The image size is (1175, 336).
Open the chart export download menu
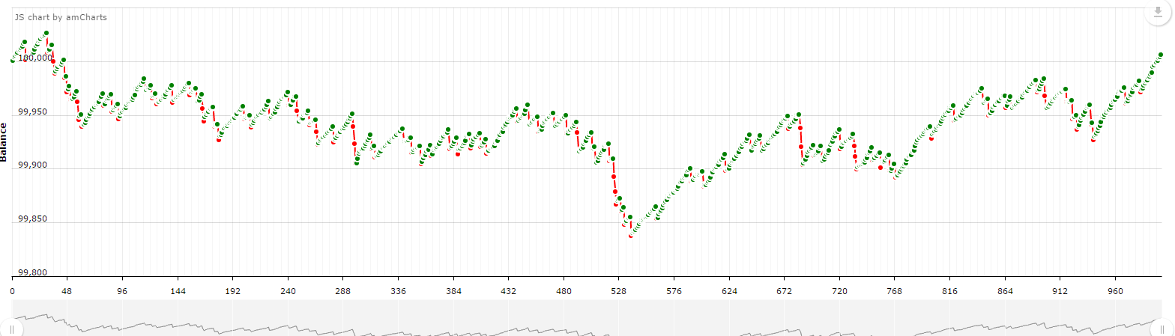[1157, 12]
